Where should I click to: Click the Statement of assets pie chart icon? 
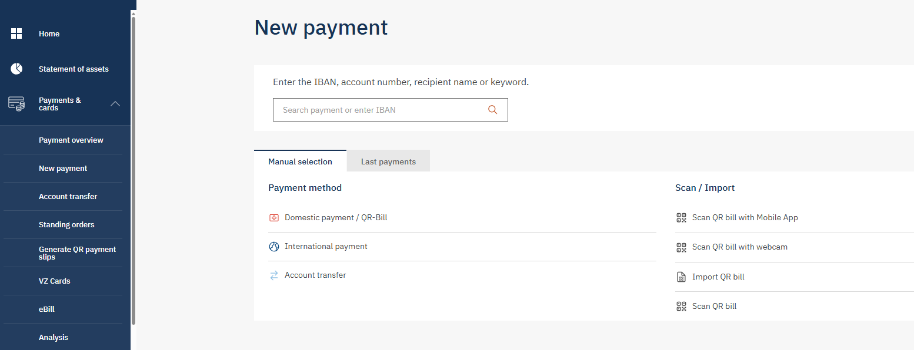[16, 69]
